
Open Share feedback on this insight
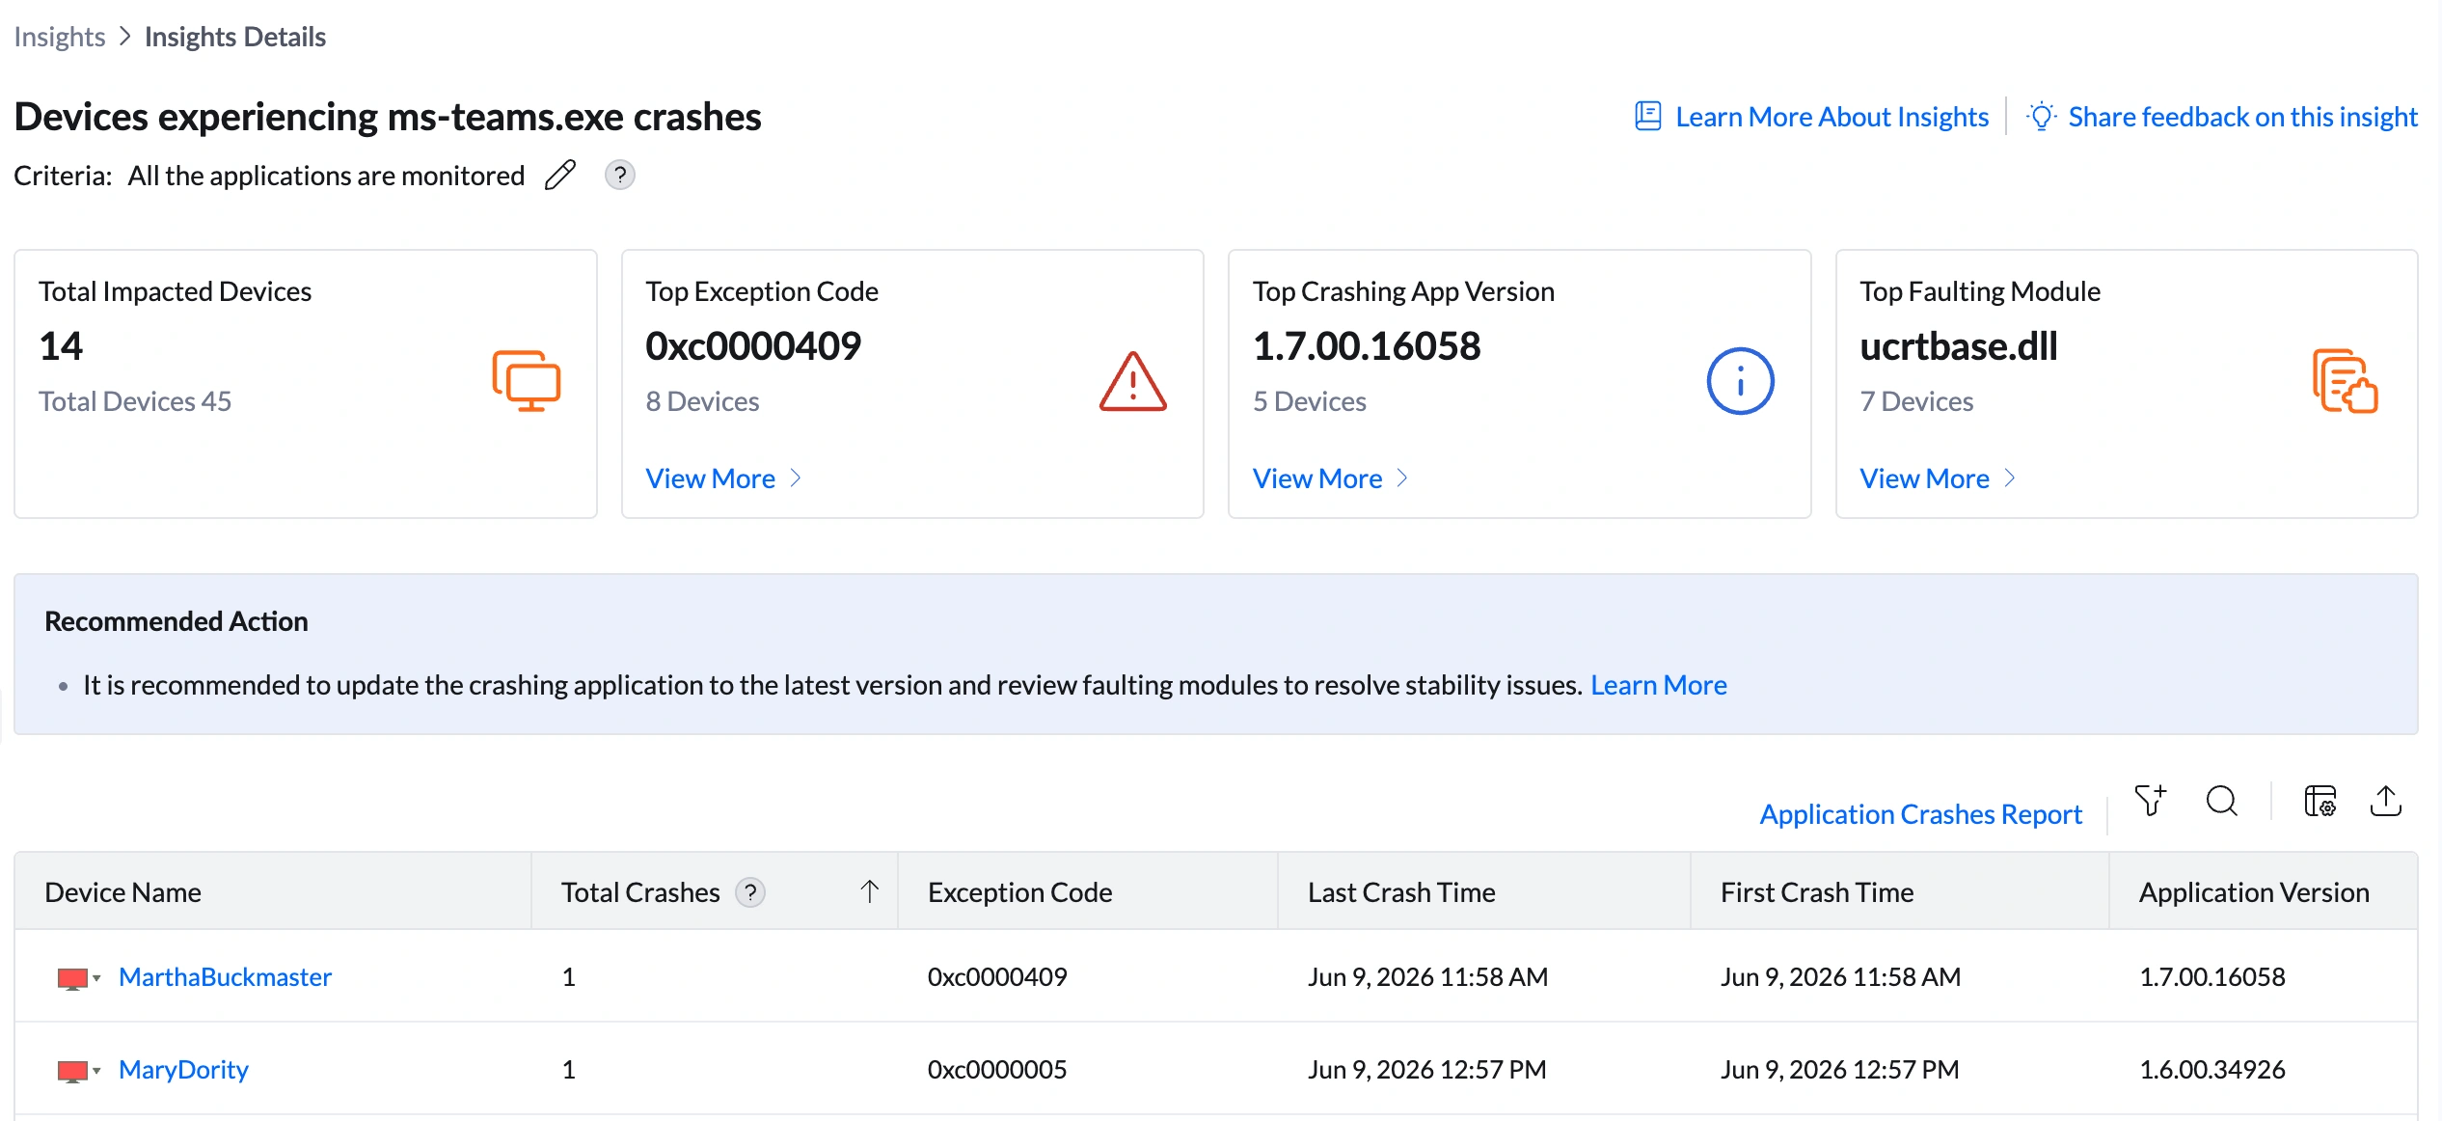(x=2243, y=117)
